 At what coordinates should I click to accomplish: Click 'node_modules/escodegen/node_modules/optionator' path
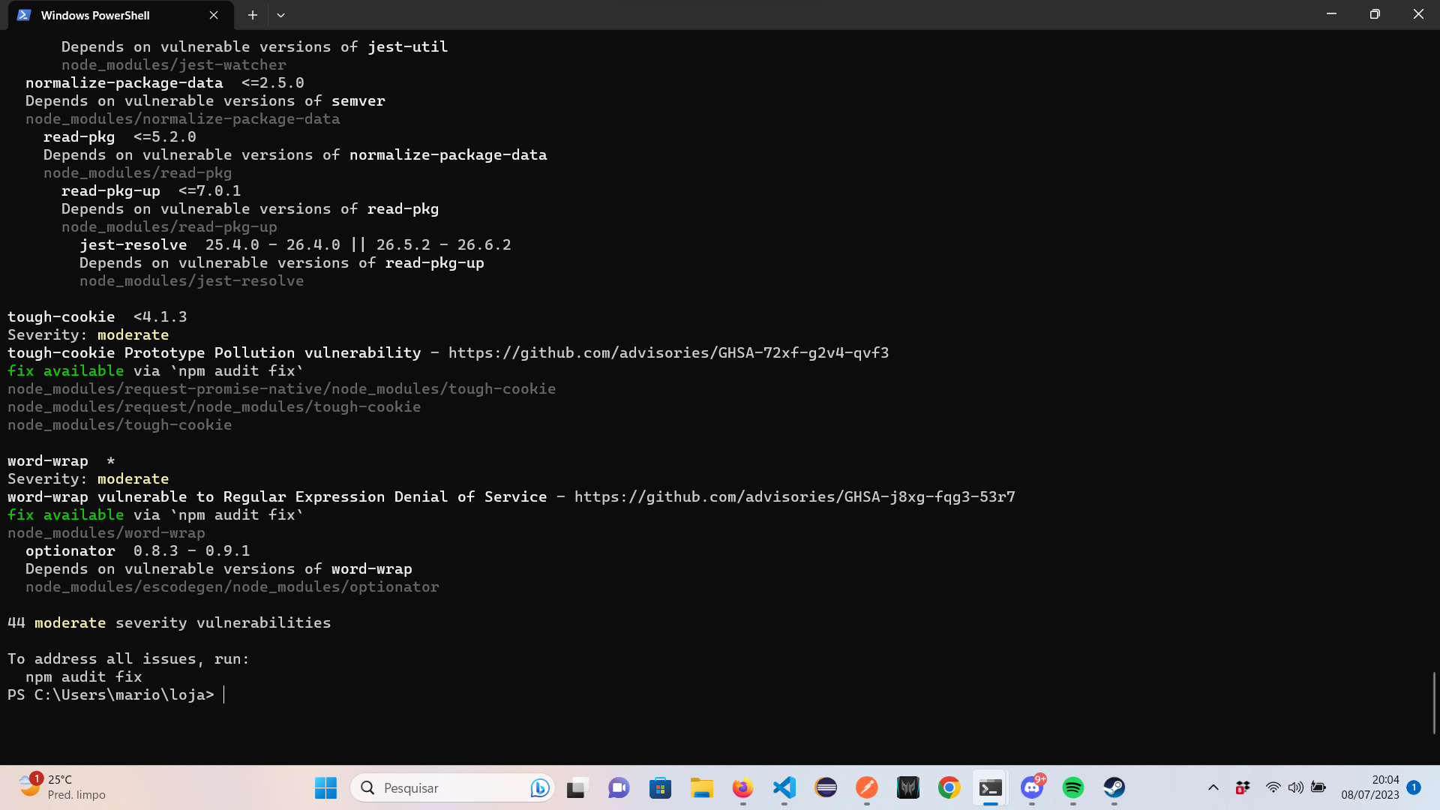pyautogui.click(x=232, y=587)
